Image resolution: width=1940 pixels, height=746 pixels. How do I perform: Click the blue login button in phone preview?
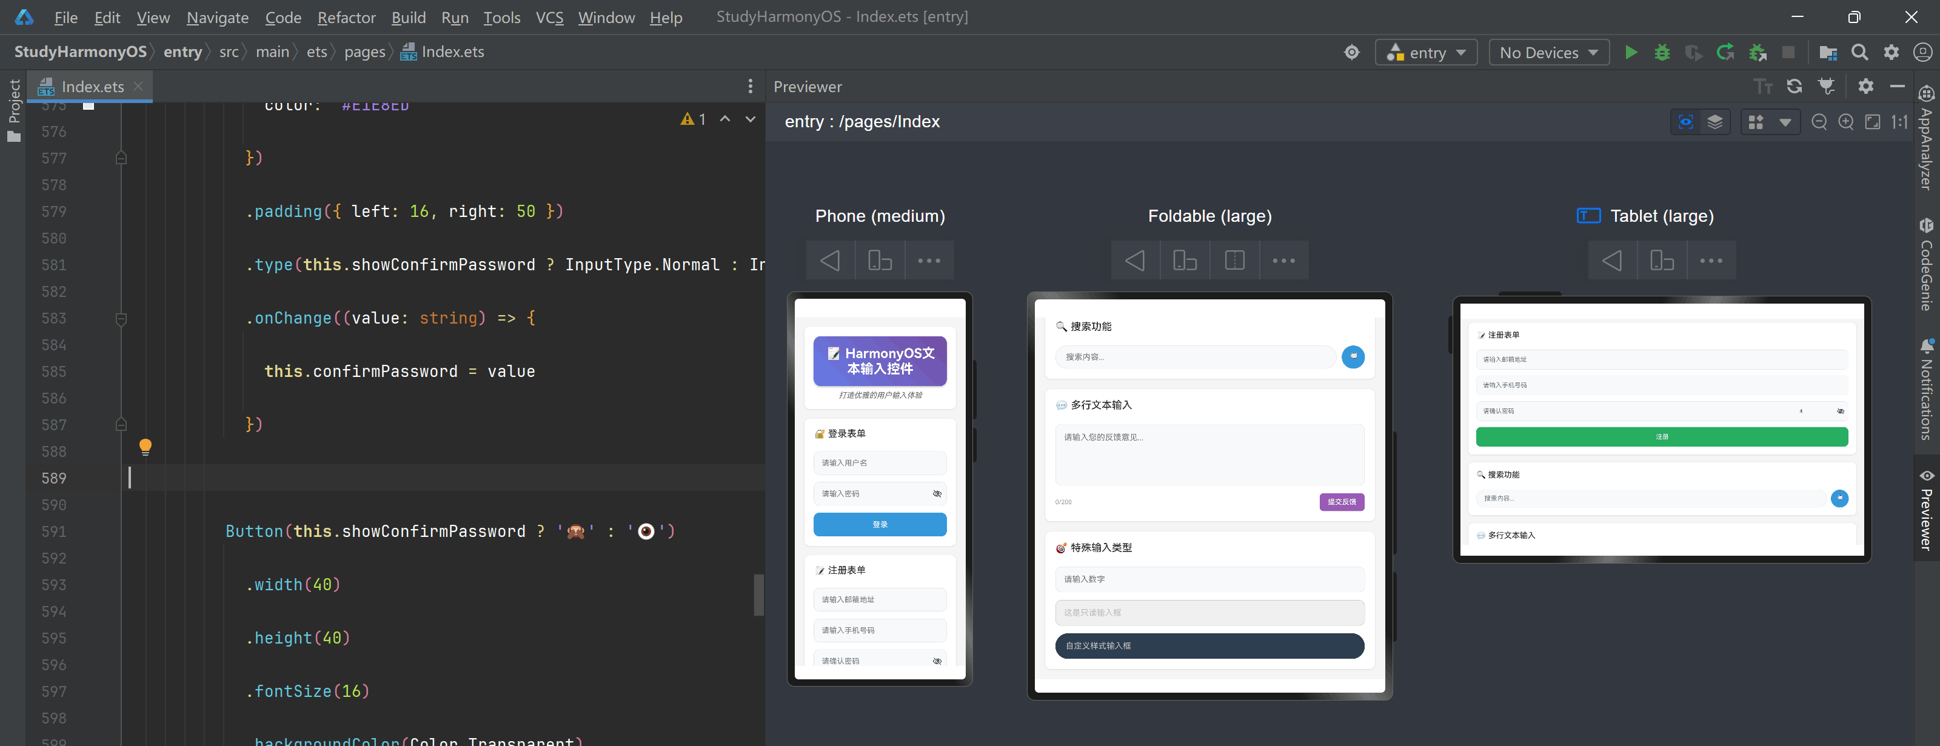pos(879,524)
